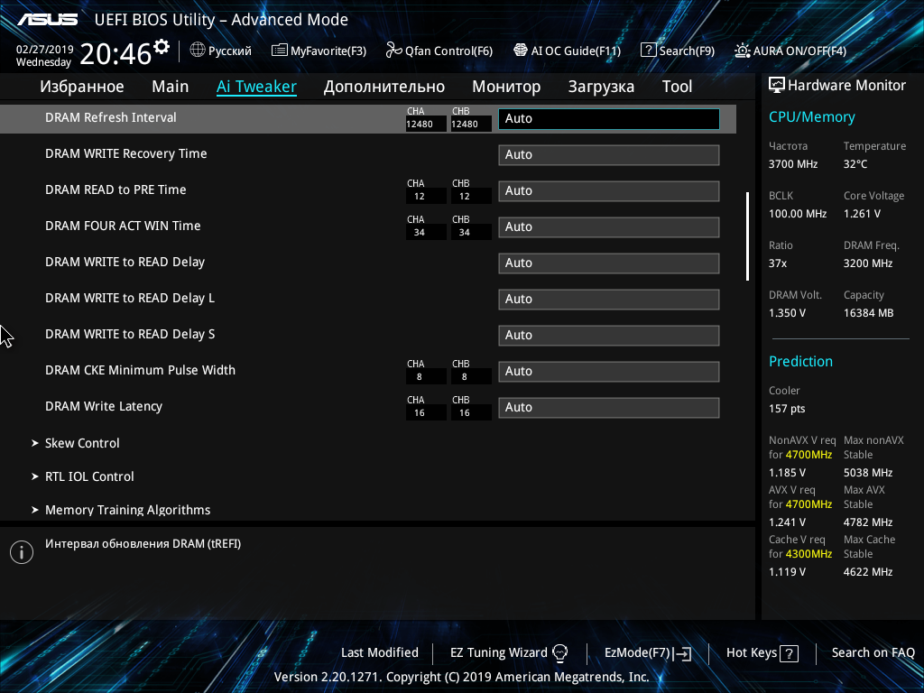Click the Prediction section heading
The width and height of the screenshot is (924, 693).
801,361
